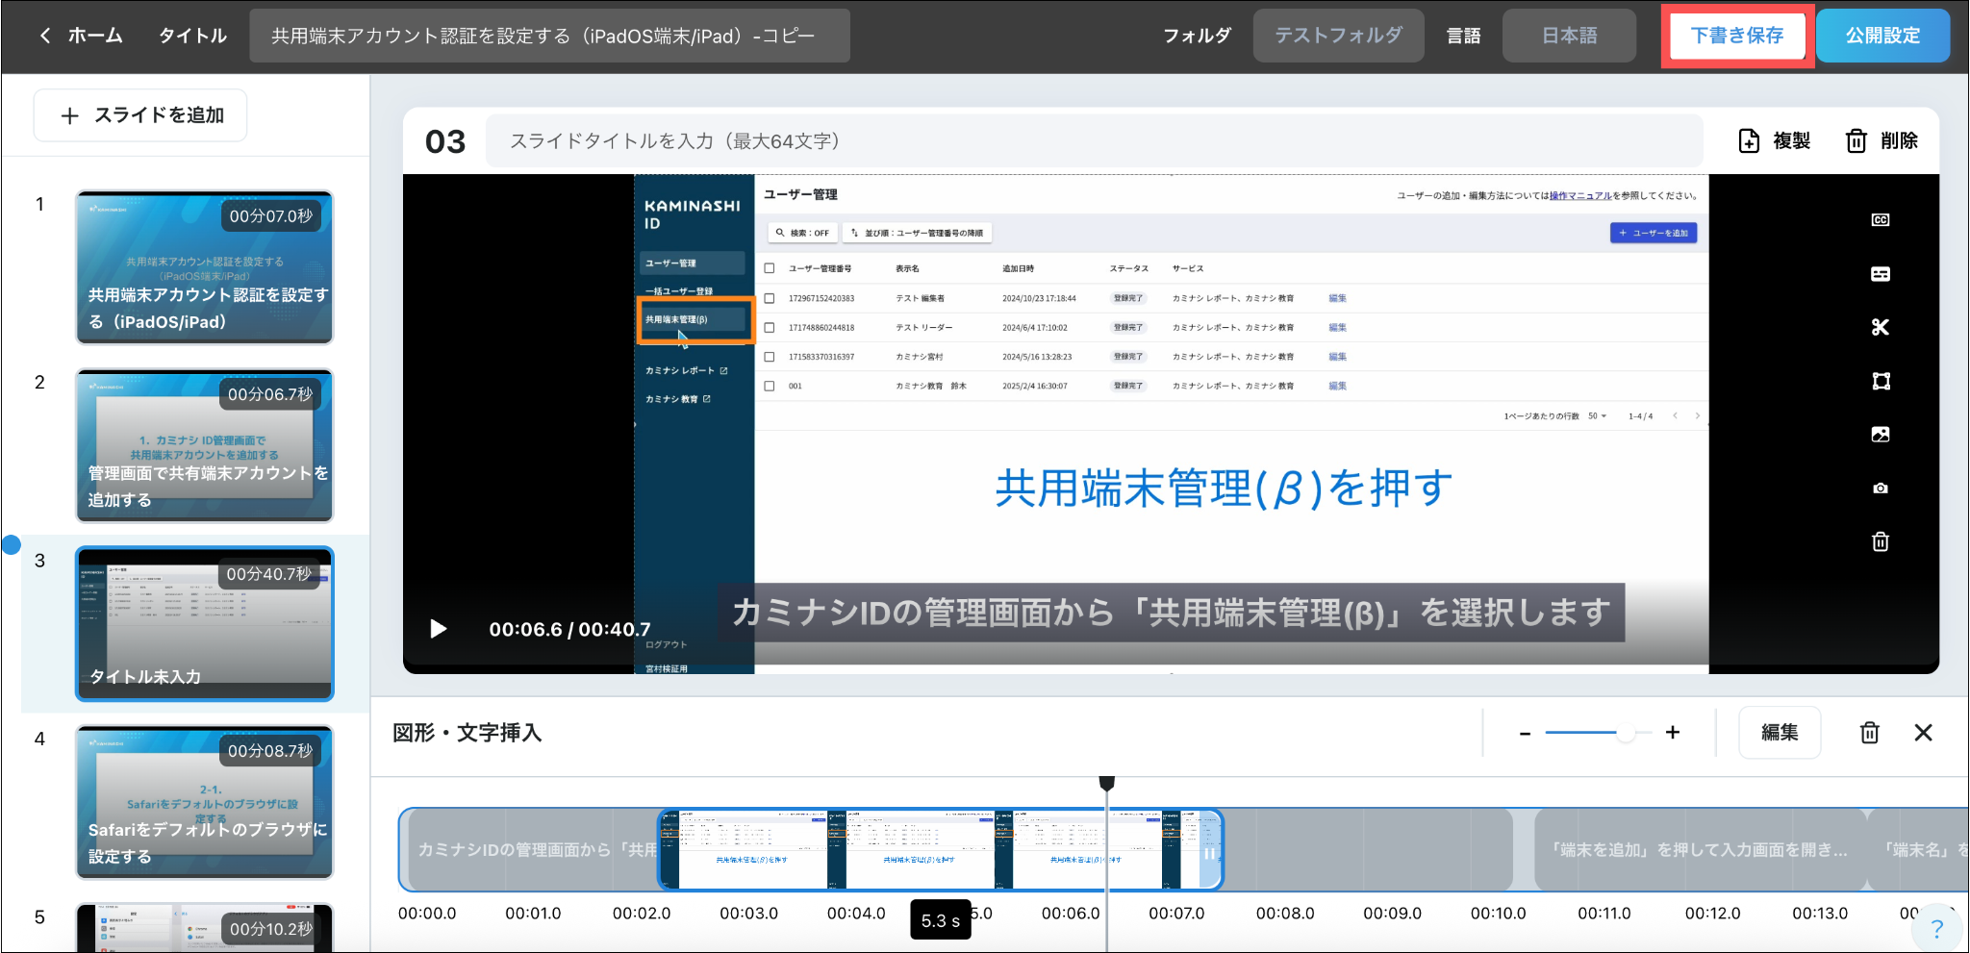Select the shape insertion frame icon
1970x953 pixels.
coord(1881,381)
